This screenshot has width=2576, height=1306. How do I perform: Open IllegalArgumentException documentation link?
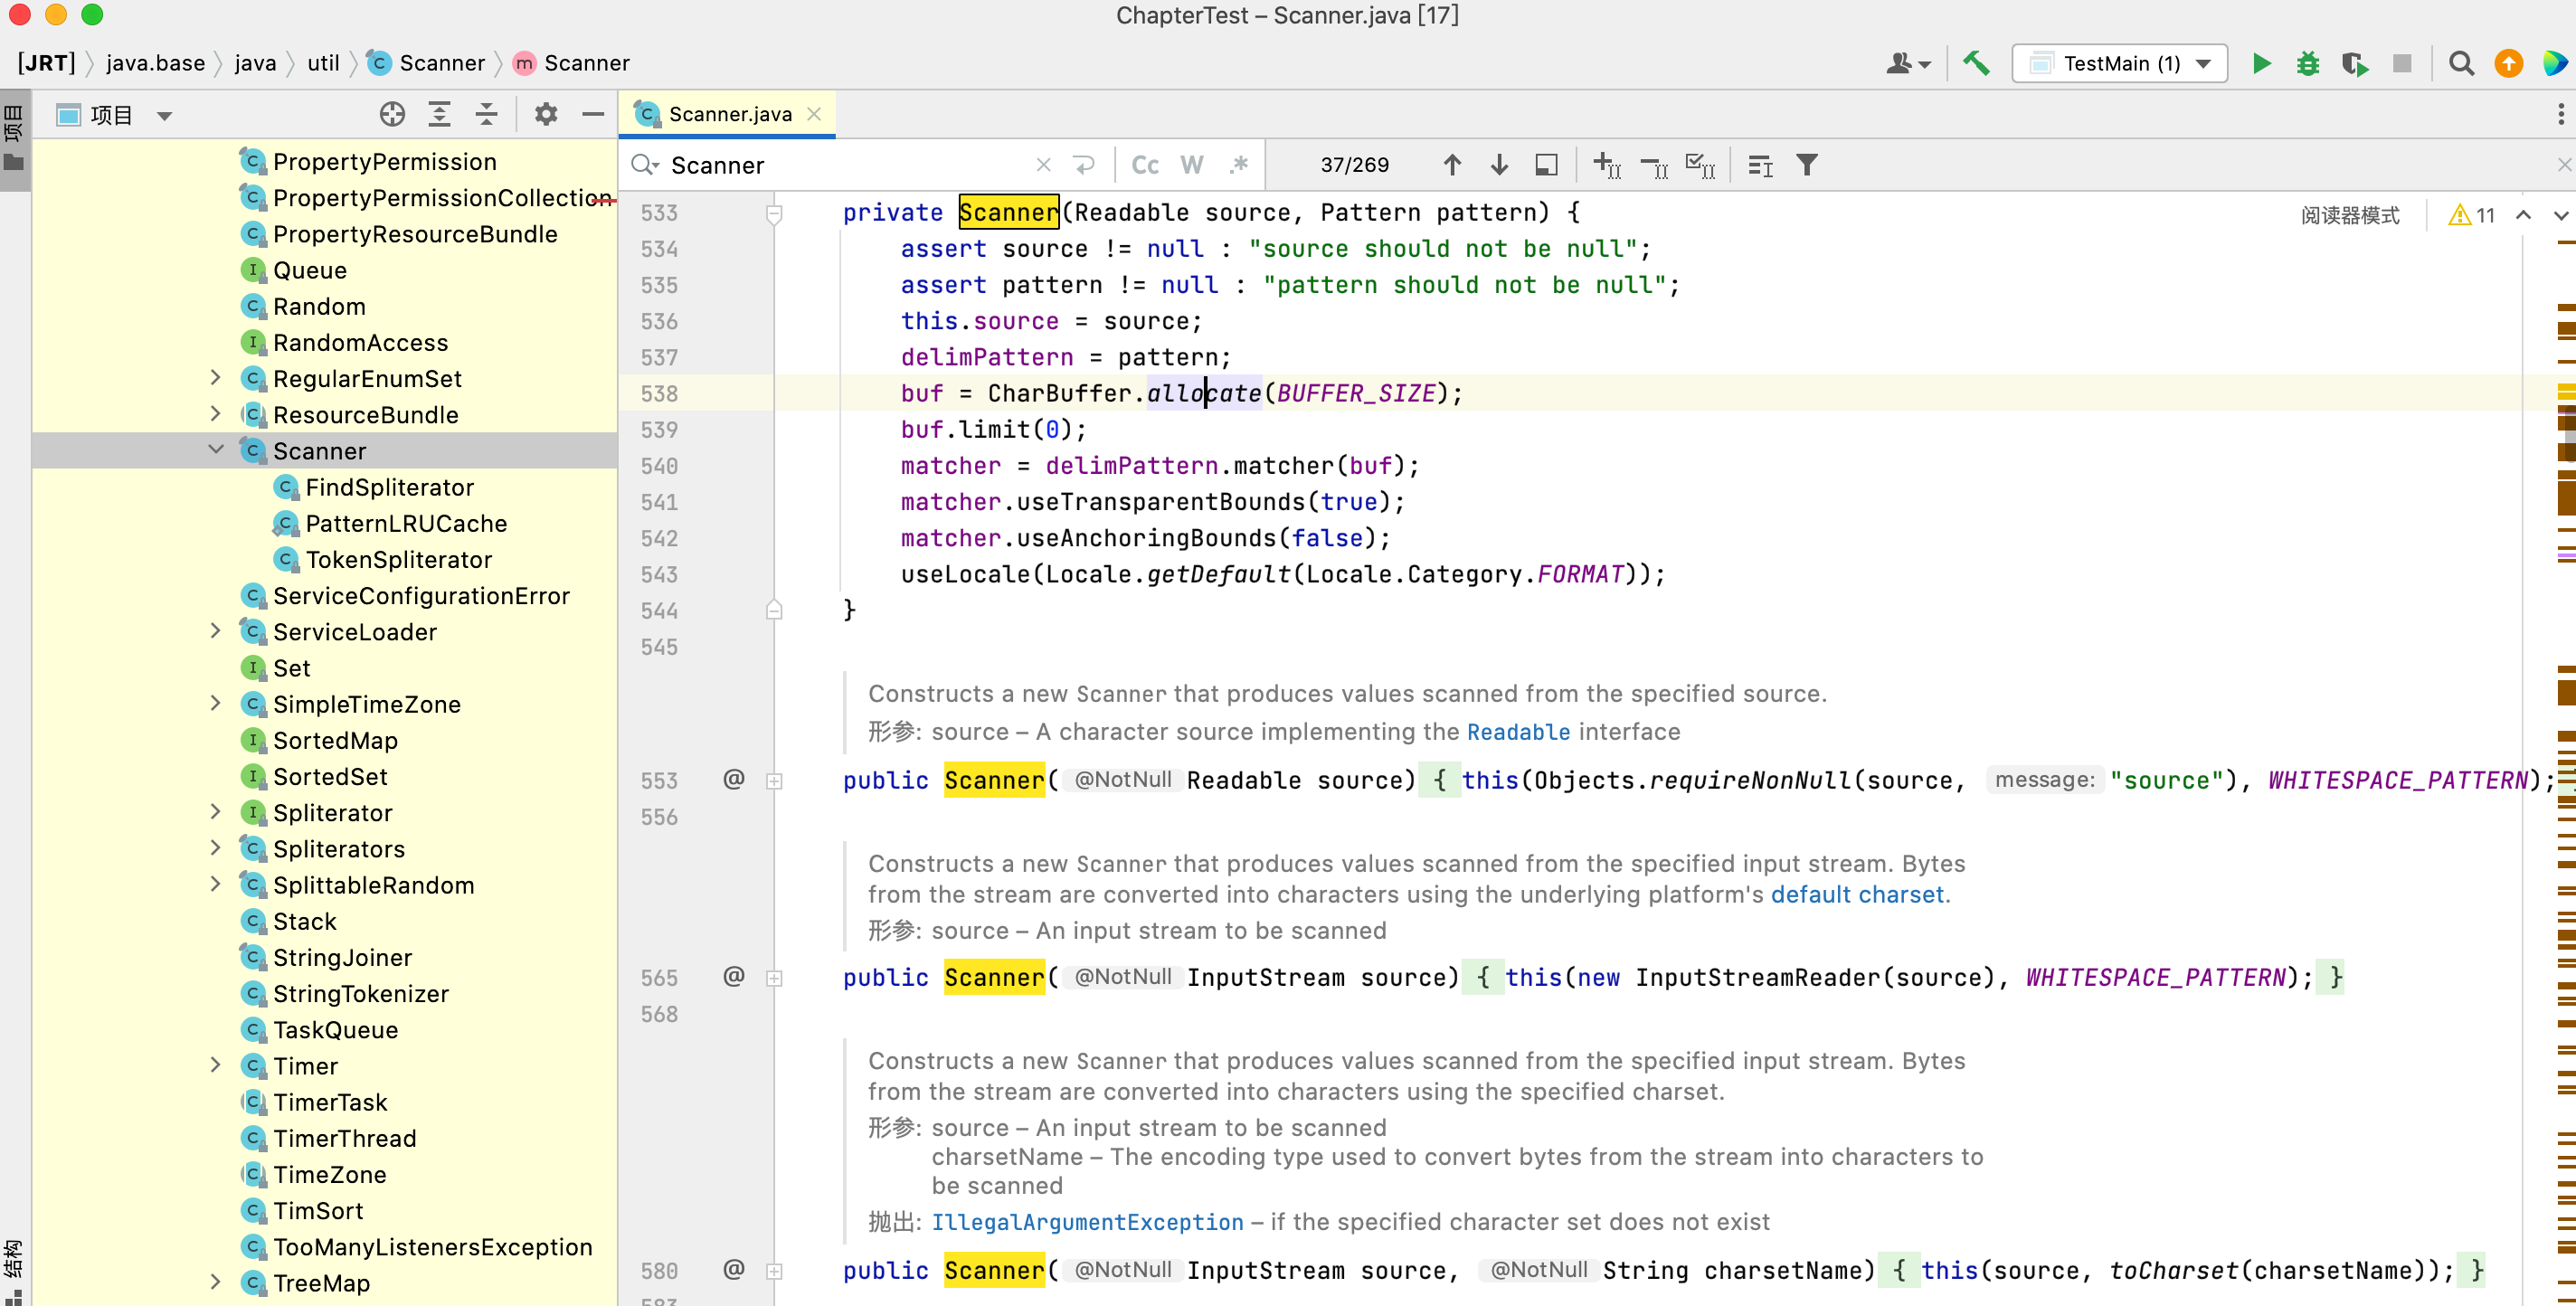coord(1087,1222)
